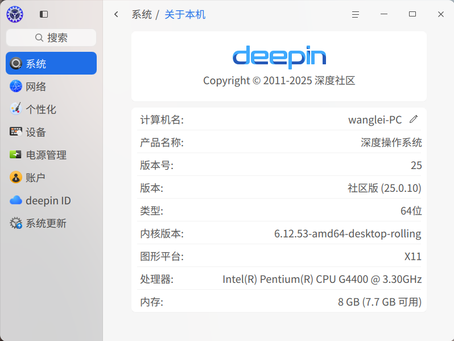Click processor value Intel Pentium G4400

pos(322,279)
